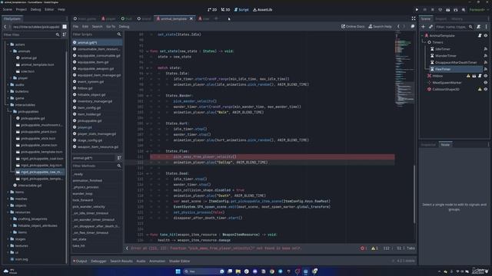Expand the audio folder
The height and width of the screenshot is (276, 492).
point(8,85)
